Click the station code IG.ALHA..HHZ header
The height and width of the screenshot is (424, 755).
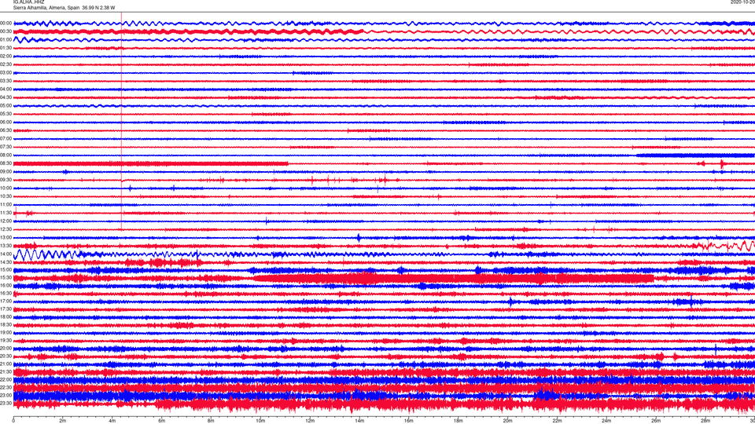point(28,2)
